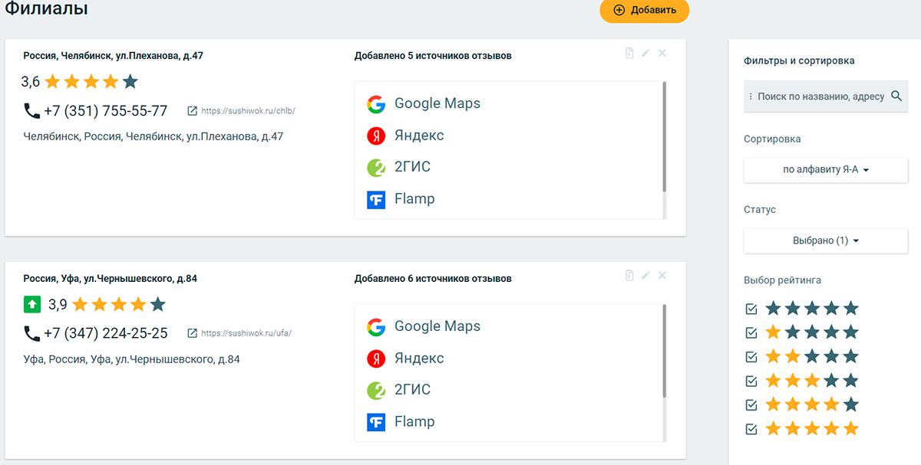Click 'Добавлено 6 источников отзывов' heading
The width and height of the screenshot is (921, 465).
coord(433,279)
